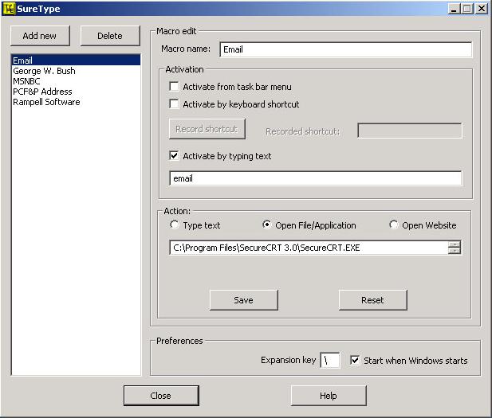Screen dimensions: 492x418
Task: Select the Open Website radio option
Action: 393,225
